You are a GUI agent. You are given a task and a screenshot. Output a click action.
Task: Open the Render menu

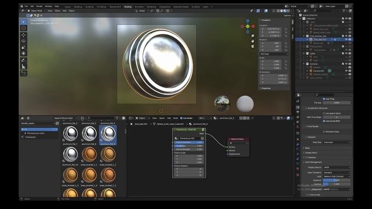click(40, 6)
